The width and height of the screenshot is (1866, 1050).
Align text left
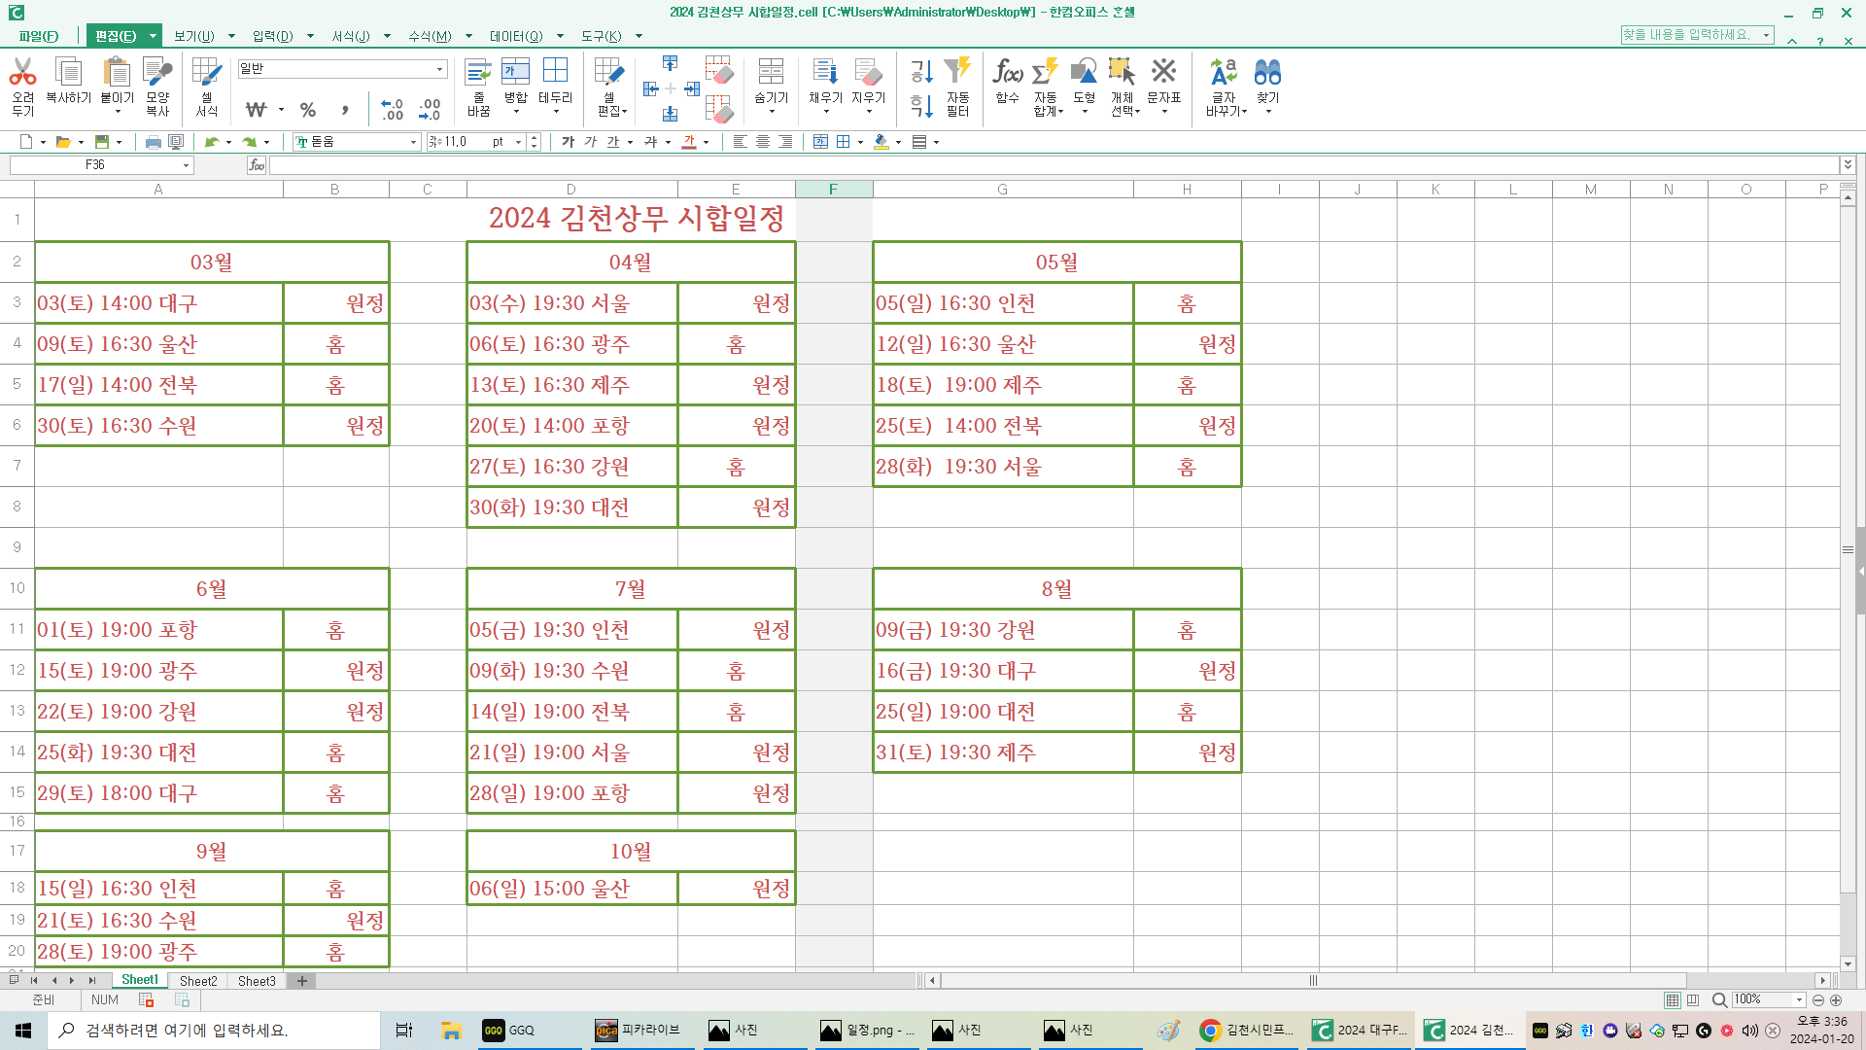click(740, 142)
